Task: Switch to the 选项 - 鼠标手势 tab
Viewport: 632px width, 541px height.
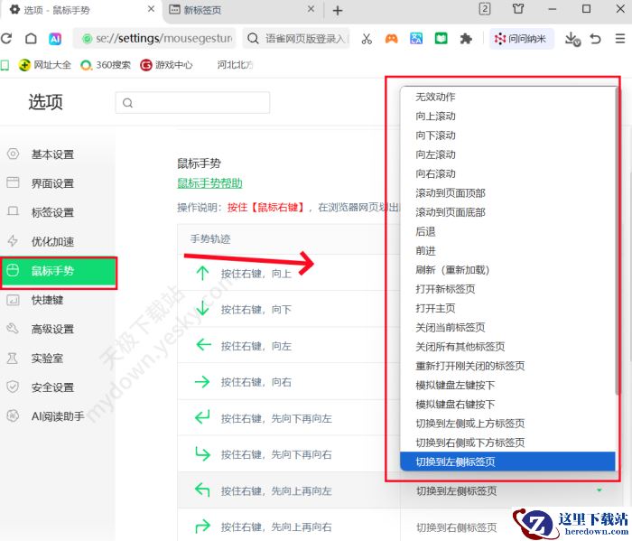Action: [x=80, y=10]
